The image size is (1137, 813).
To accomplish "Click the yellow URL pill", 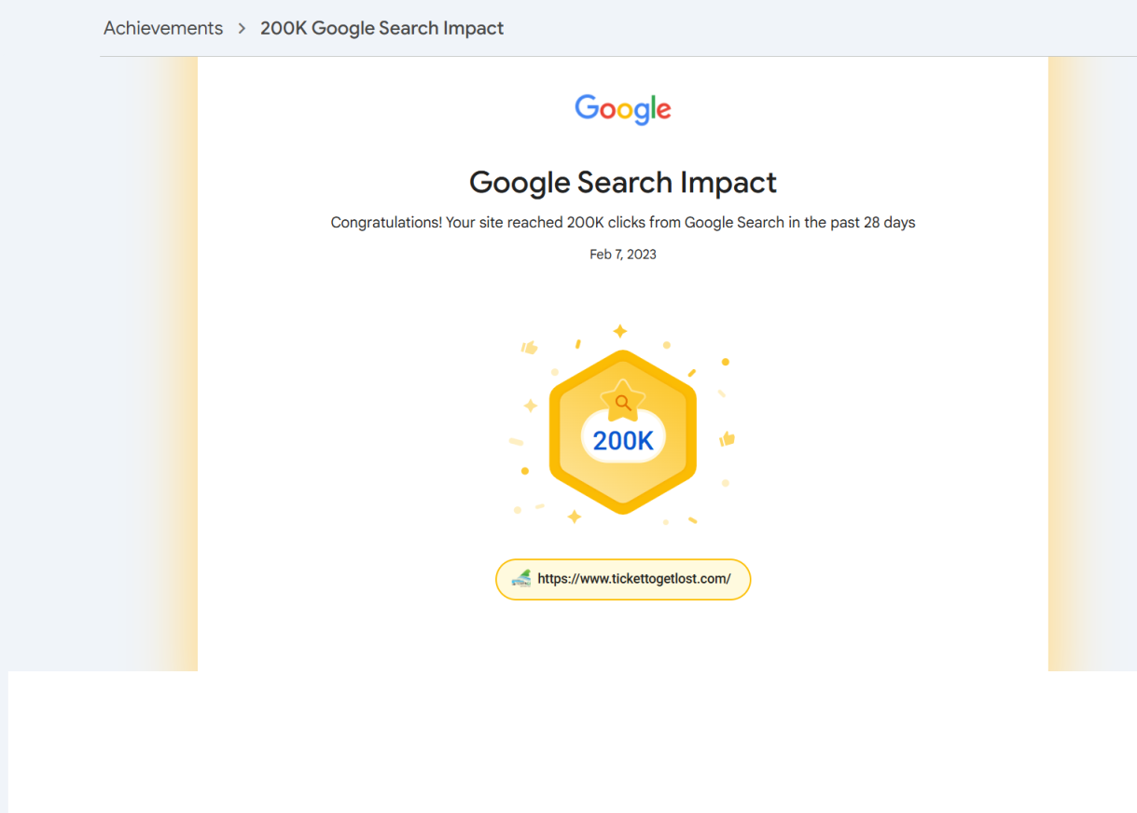I will point(622,579).
